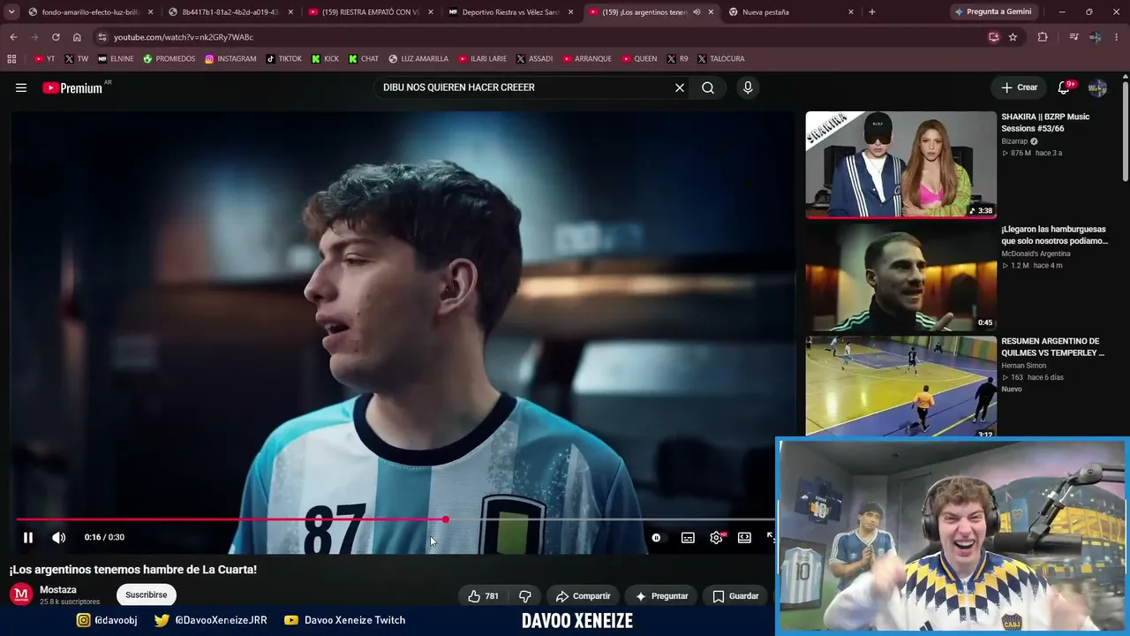Click Pregunta a Gemini button

993,12
